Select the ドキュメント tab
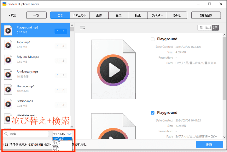Viewport: 227px width, 152px height. tap(79, 15)
